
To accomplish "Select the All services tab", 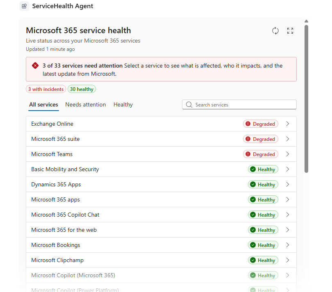I will tap(43, 104).
